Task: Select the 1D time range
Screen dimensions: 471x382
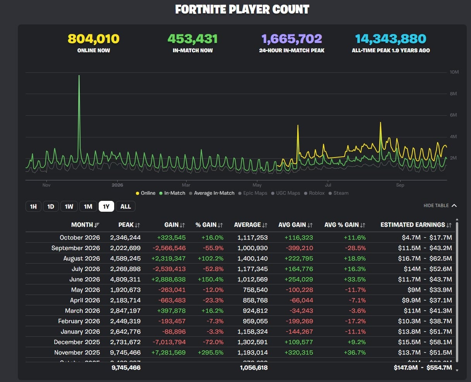Action: coord(51,206)
